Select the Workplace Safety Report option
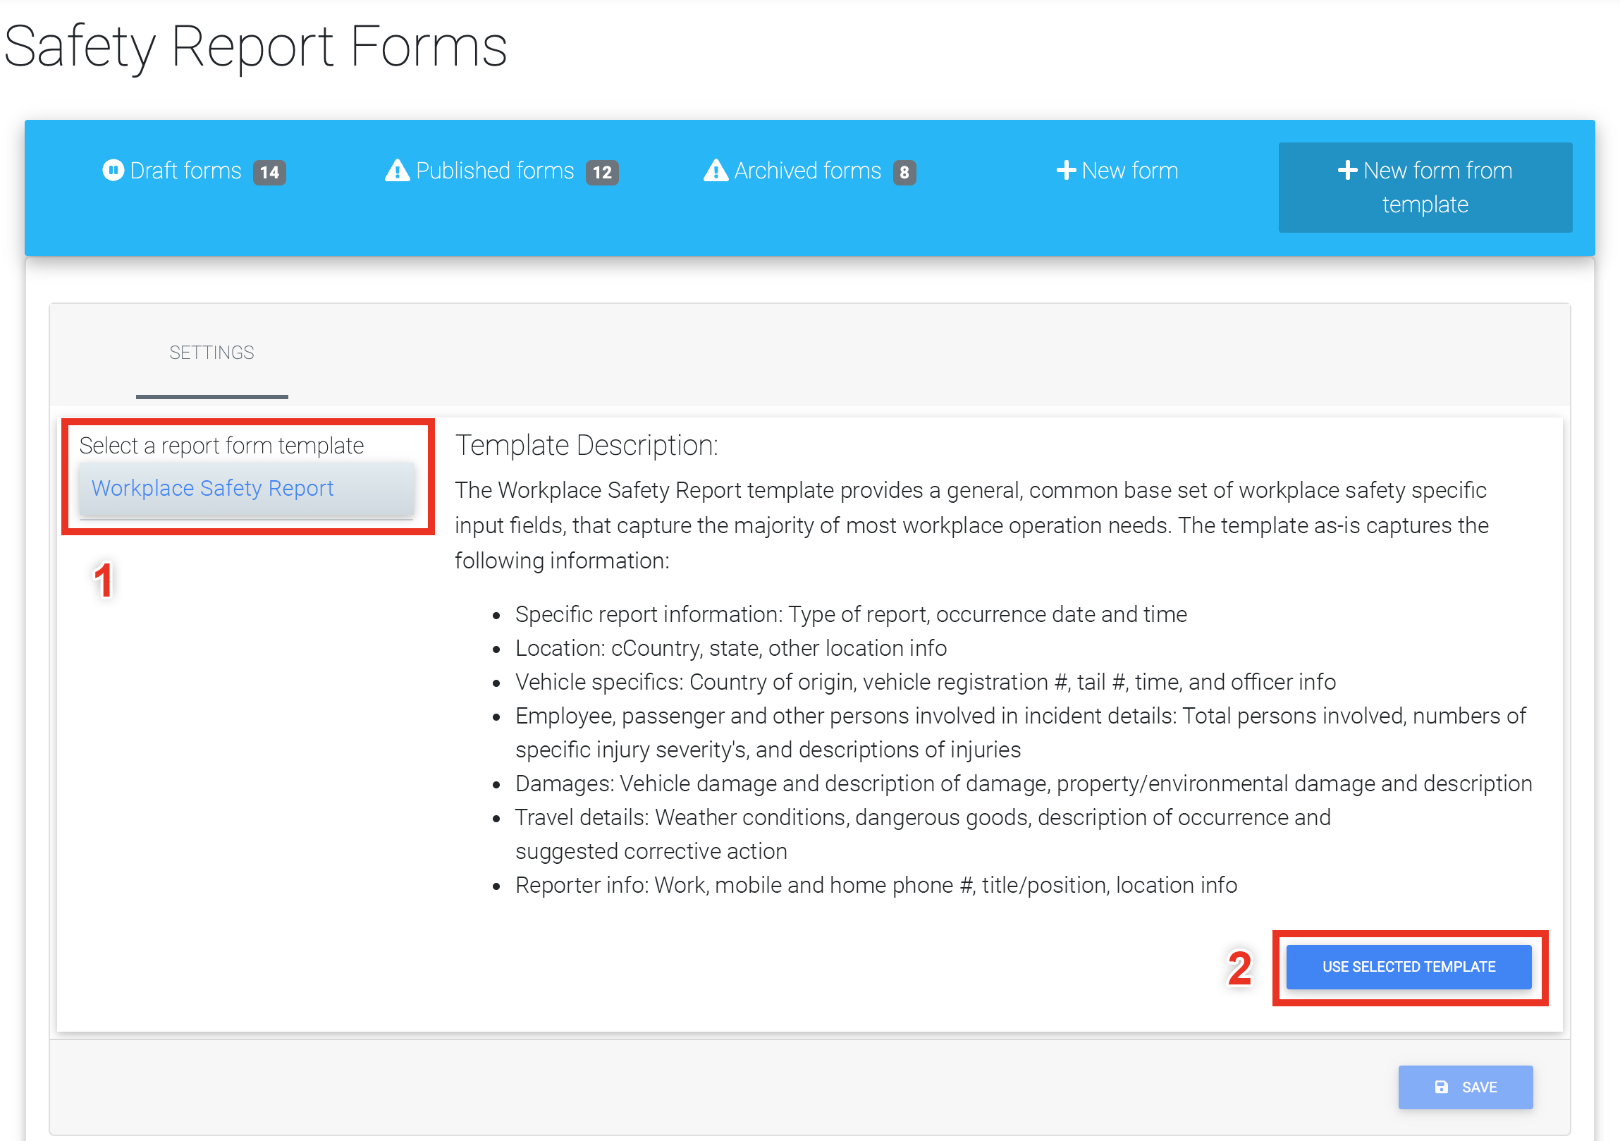The width and height of the screenshot is (1620, 1141). click(x=212, y=487)
